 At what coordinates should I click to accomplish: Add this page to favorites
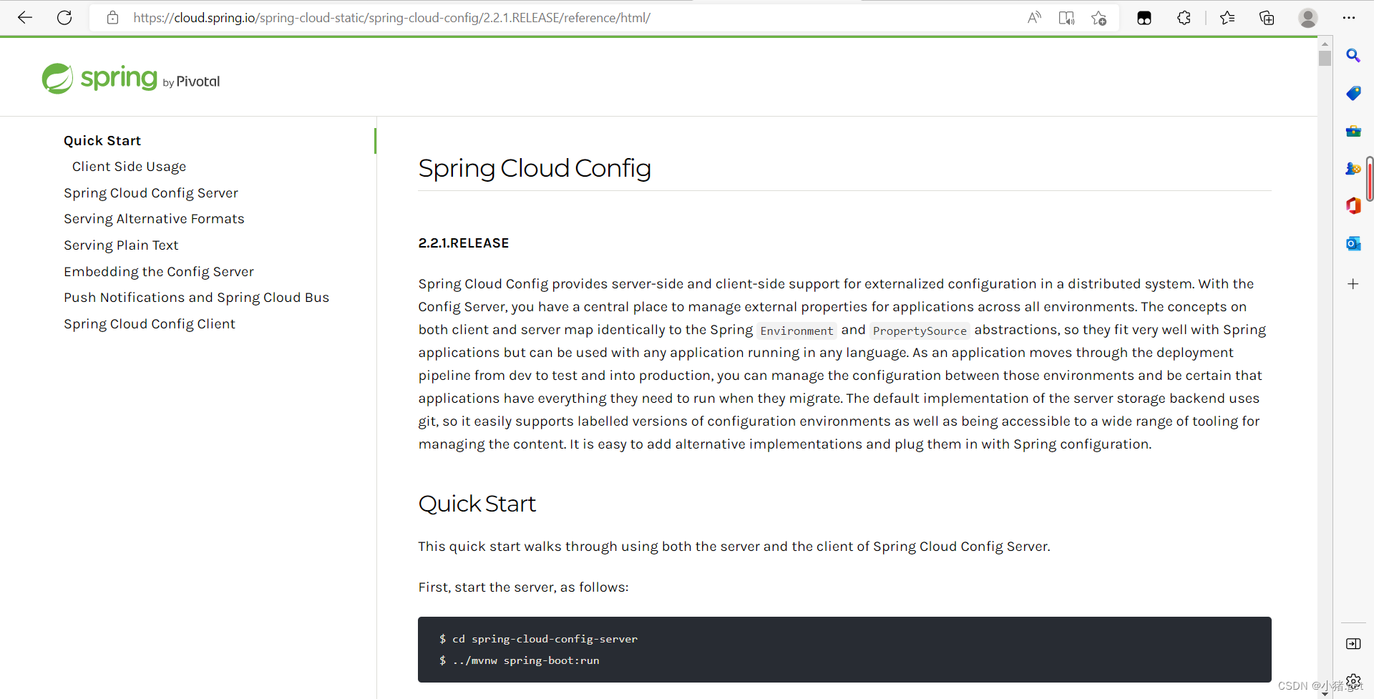[x=1099, y=18]
